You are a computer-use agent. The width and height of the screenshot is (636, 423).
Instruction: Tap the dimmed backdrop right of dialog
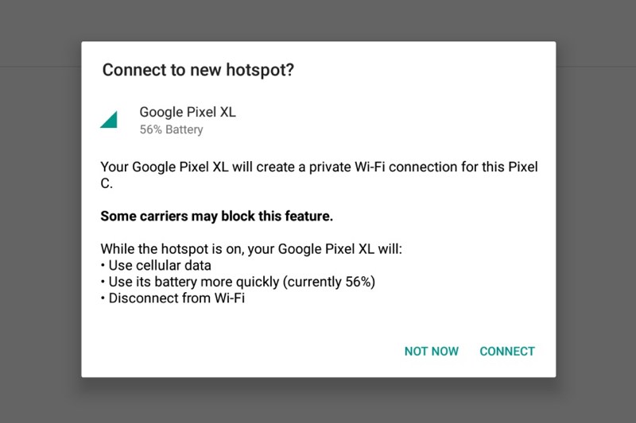595,210
